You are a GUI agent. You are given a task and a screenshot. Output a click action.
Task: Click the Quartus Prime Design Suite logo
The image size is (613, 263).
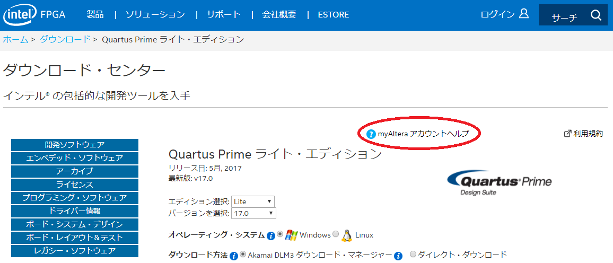[499, 183]
